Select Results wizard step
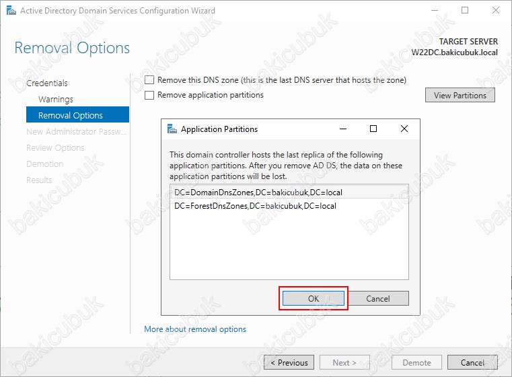This screenshot has height=377, width=512. [39, 180]
